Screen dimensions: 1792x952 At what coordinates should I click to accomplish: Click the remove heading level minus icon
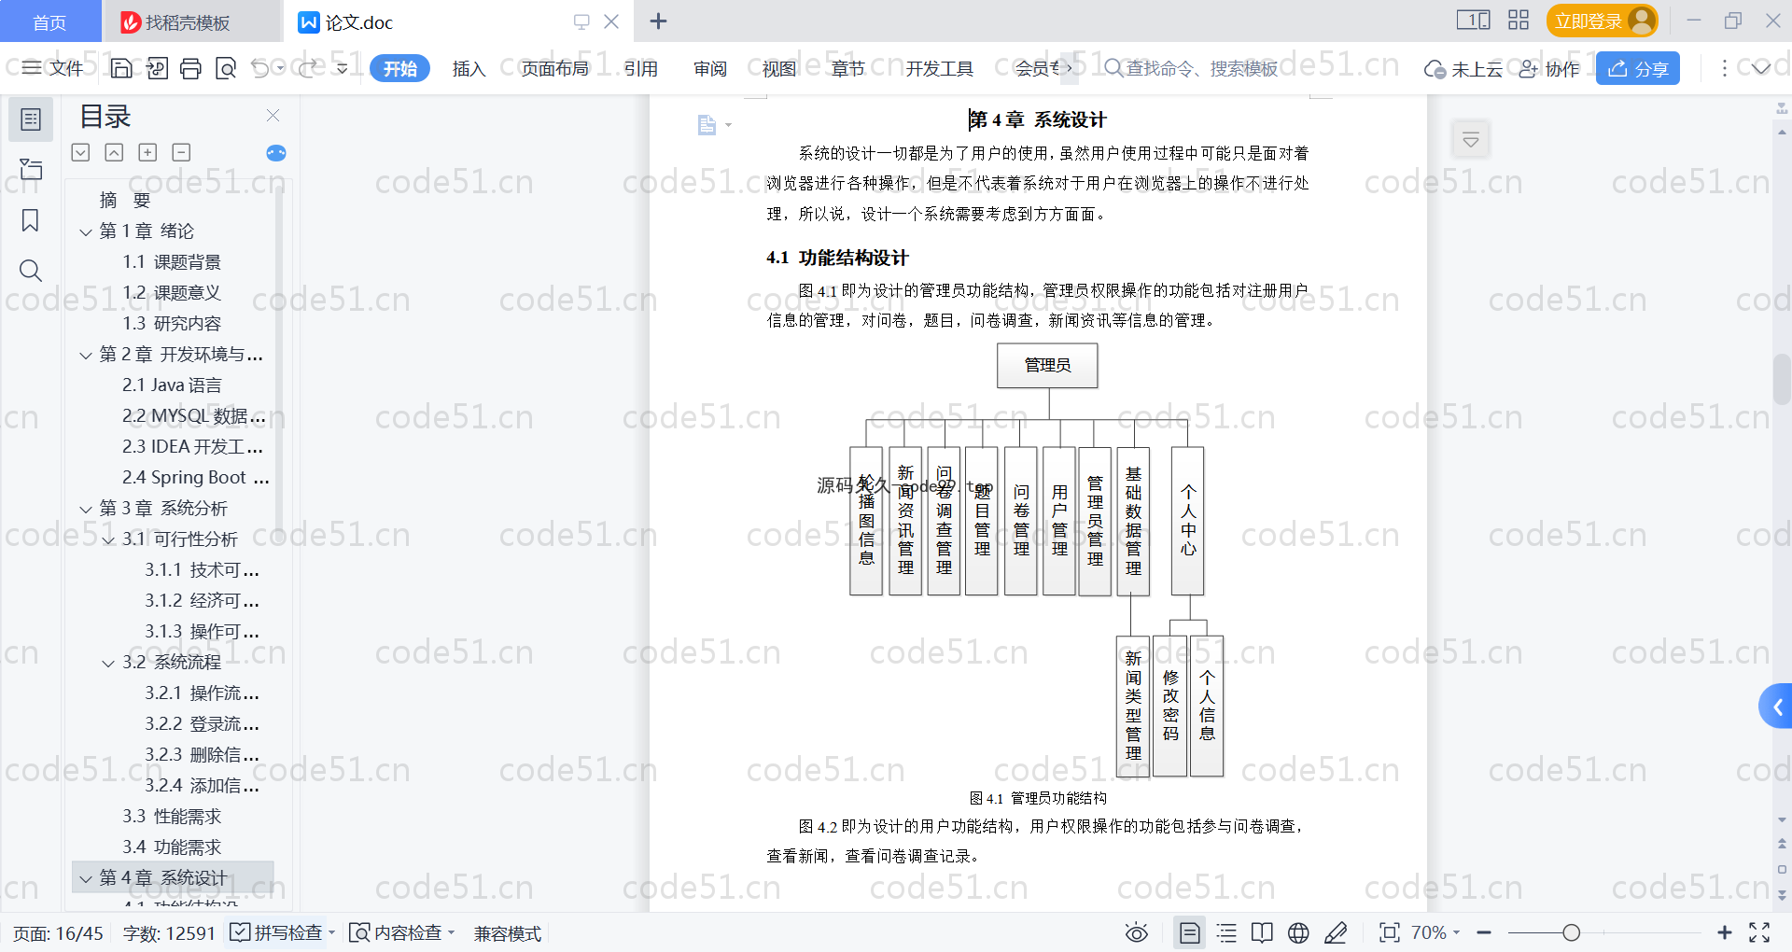point(182,152)
